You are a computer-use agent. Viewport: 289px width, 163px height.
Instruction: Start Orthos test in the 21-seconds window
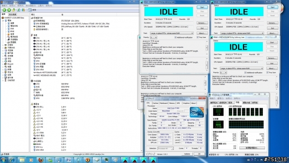coord(272,42)
